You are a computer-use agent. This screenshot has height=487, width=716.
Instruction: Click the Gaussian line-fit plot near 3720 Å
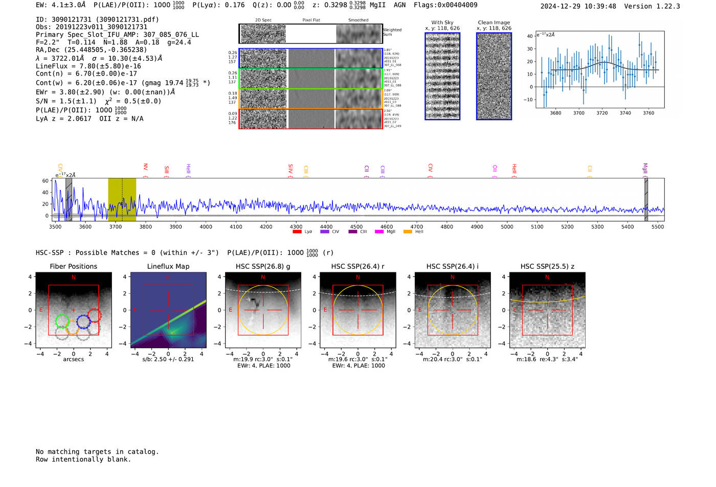pos(599,69)
